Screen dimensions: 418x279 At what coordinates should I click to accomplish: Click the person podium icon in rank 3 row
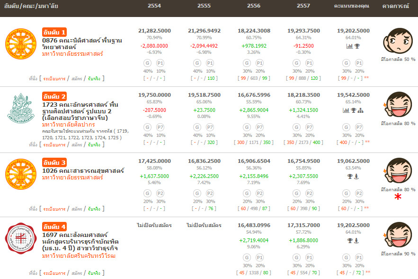pos(356,177)
